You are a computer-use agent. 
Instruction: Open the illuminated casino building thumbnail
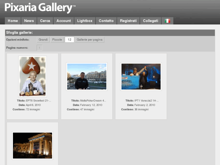click(x=32, y=146)
